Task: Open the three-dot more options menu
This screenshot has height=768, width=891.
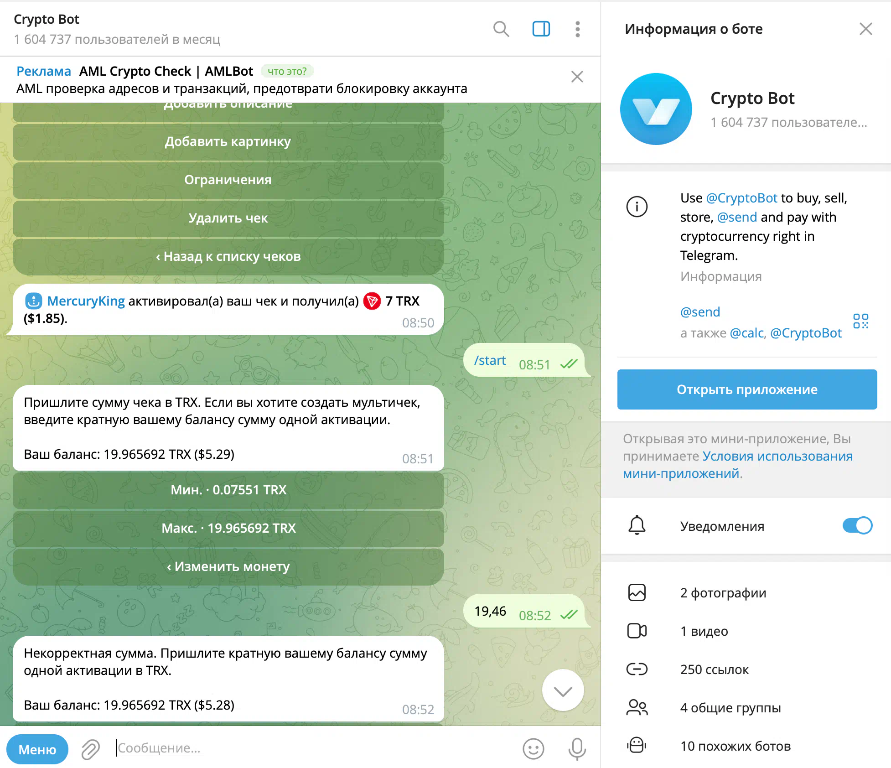Action: coord(577,29)
